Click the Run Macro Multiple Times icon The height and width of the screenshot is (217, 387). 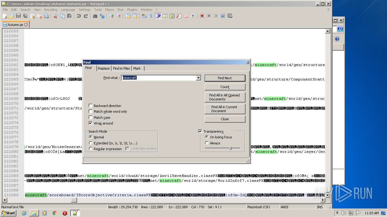223,16
